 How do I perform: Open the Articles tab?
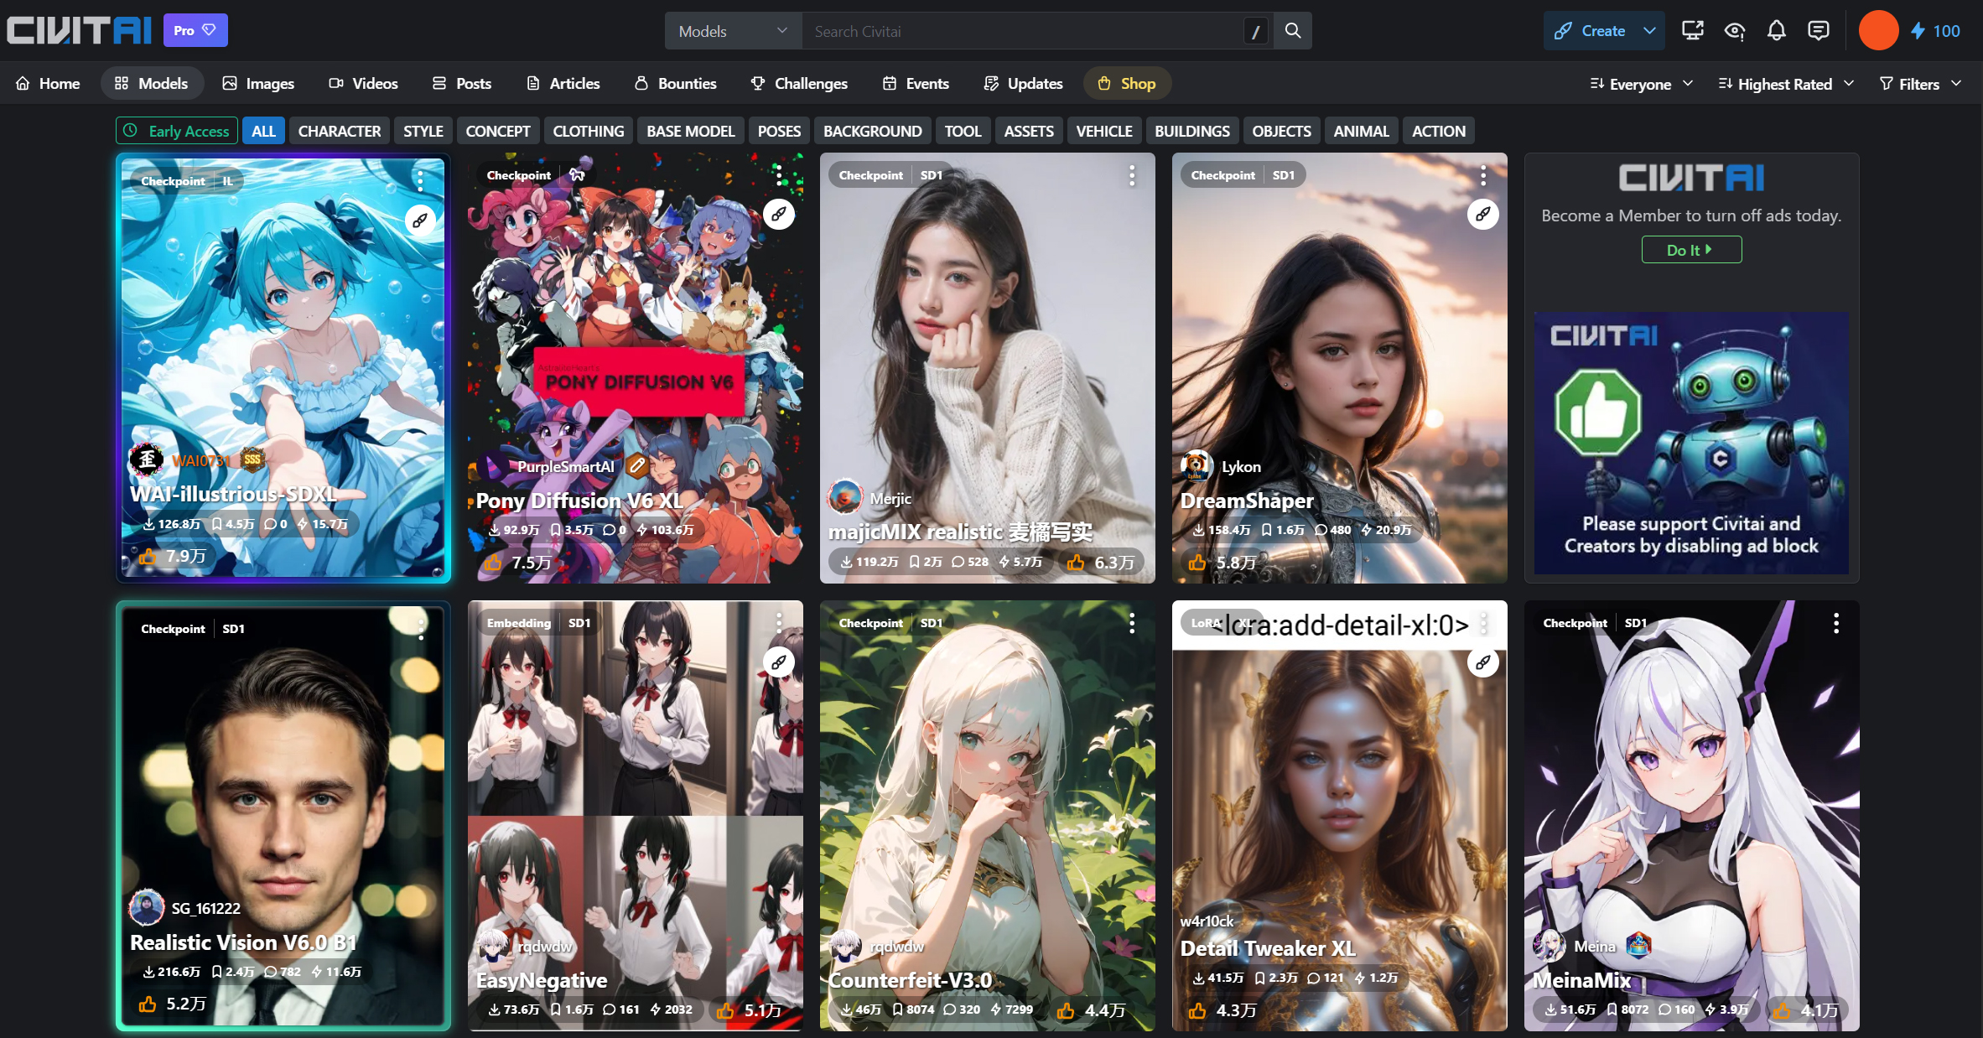[x=563, y=83]
